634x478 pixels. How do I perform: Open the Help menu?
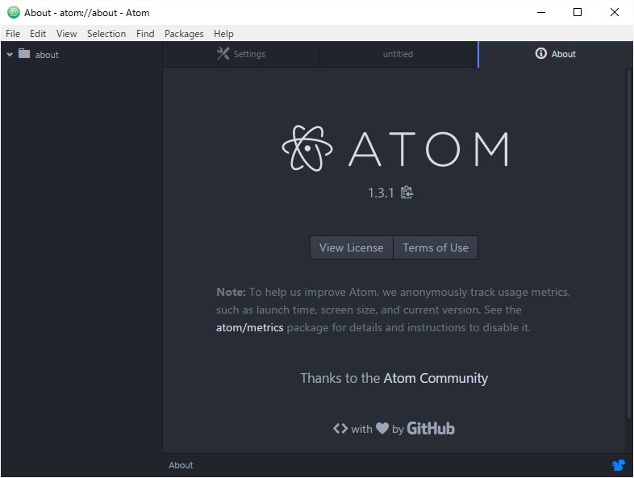pyautogui.click(x=223, y=34)
